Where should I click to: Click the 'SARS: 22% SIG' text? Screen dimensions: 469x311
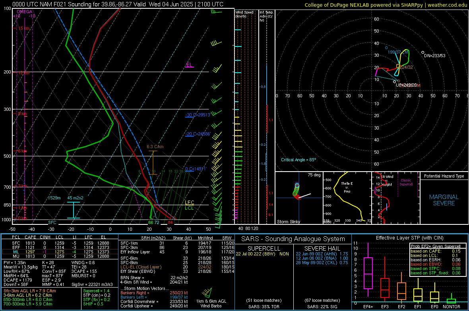click(322, 307)
